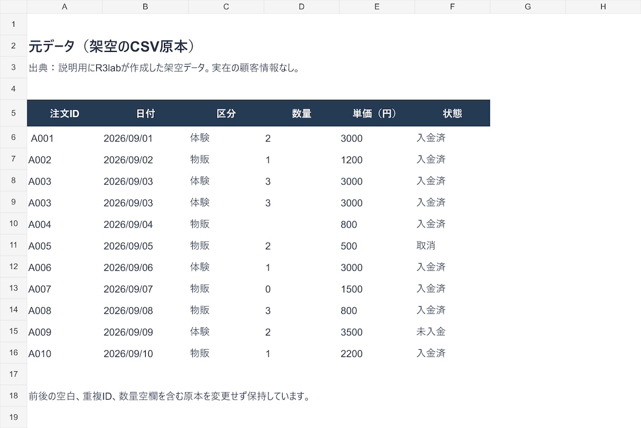The width and height of the screenshot is (641, 428).
Task: Select column F header
Action: (x=452, y=7)
